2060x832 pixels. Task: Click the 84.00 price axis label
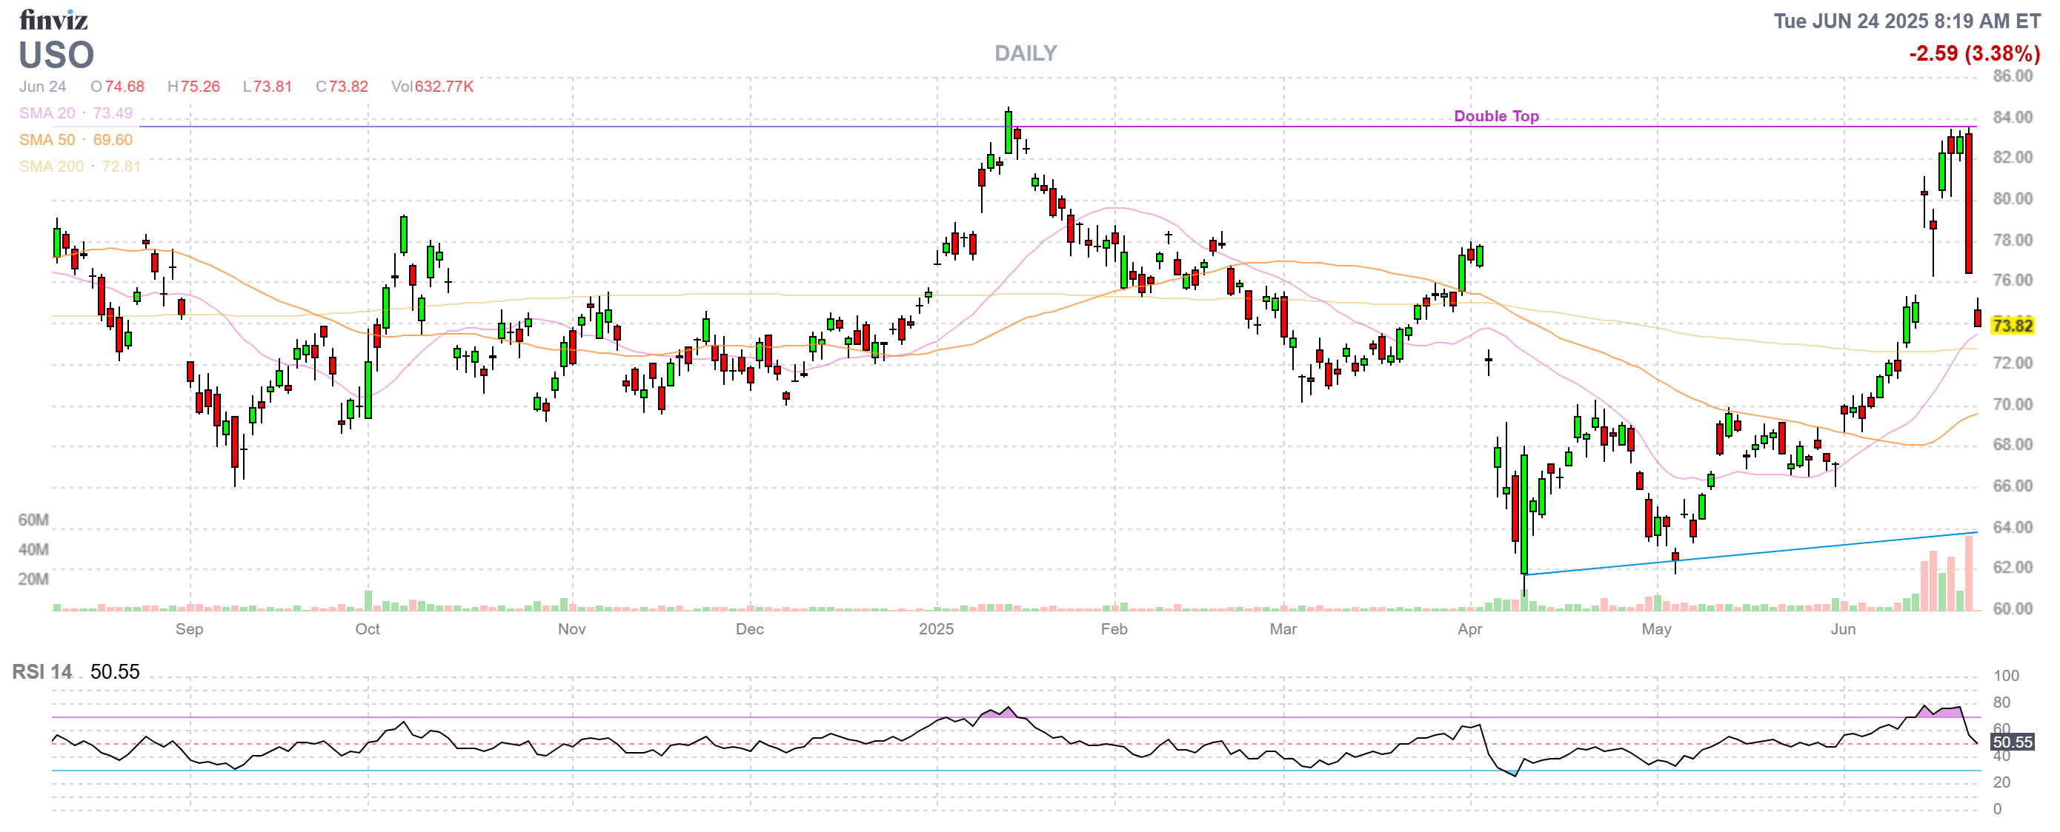(x=2012, y=118)
